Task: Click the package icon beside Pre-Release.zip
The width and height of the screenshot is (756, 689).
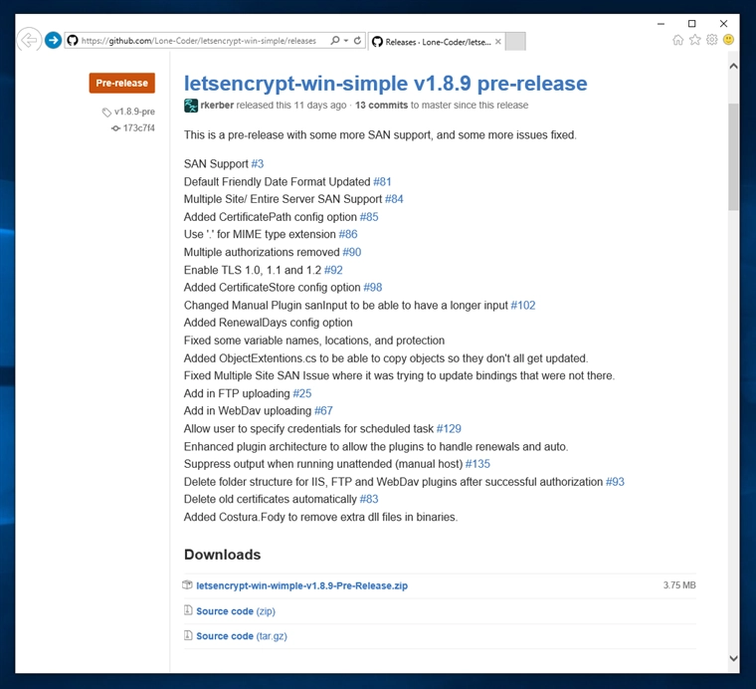Action: pos(188,585)
